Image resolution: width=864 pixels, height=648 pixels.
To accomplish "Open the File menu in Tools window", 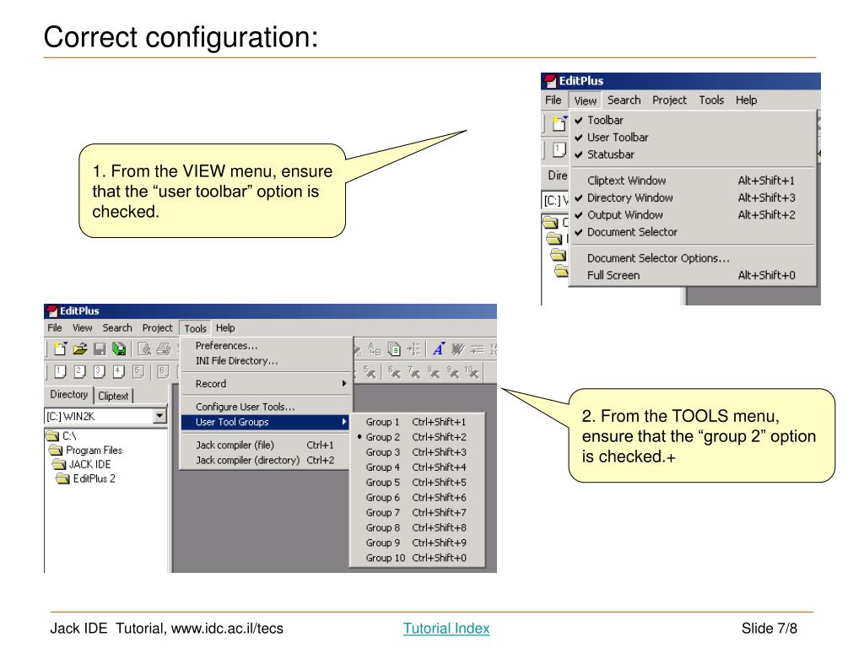I will 55,328.
